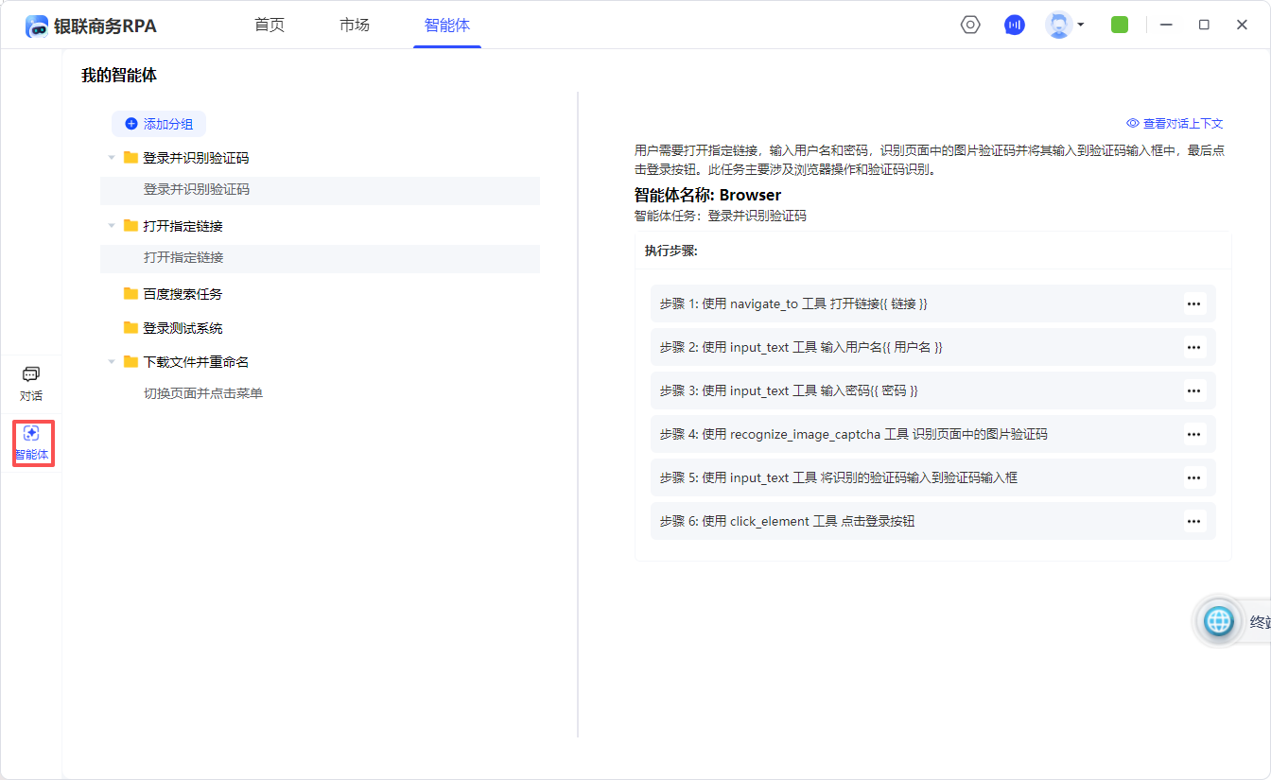
Task: Select the 智能体 sidebar icon
Action: click(x=31, y=442)
